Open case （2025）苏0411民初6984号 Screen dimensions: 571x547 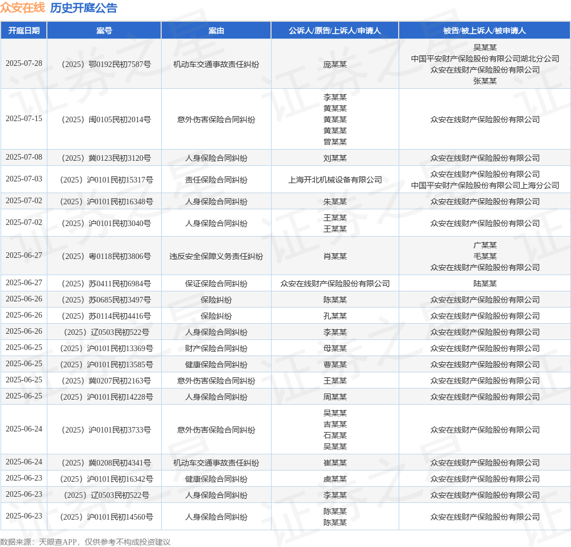(x=104, y=284)
